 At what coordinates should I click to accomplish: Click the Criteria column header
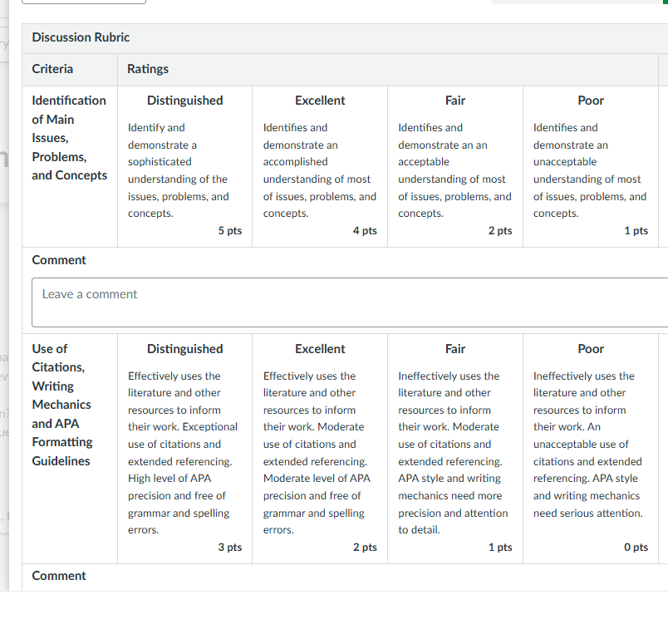coord(52,69)
